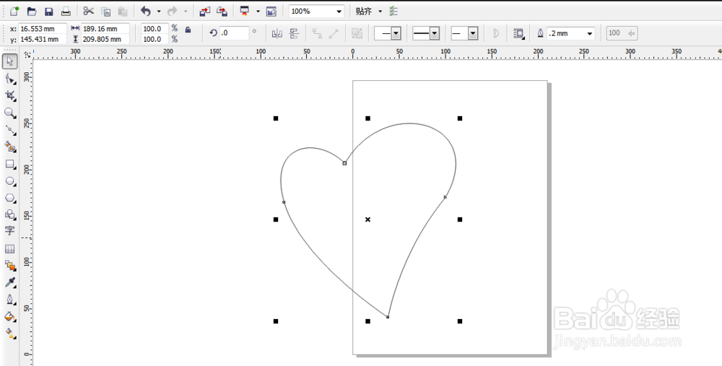Open the redo history dropdown arrow
The height and width of the screenshot is (366, 722).
click(x=186, y=11)
